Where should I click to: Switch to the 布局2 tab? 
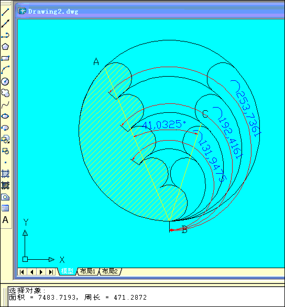point(110,271)
